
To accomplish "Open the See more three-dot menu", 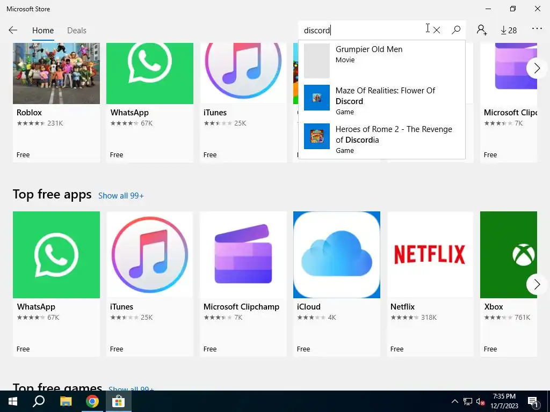I will point(537,28).
